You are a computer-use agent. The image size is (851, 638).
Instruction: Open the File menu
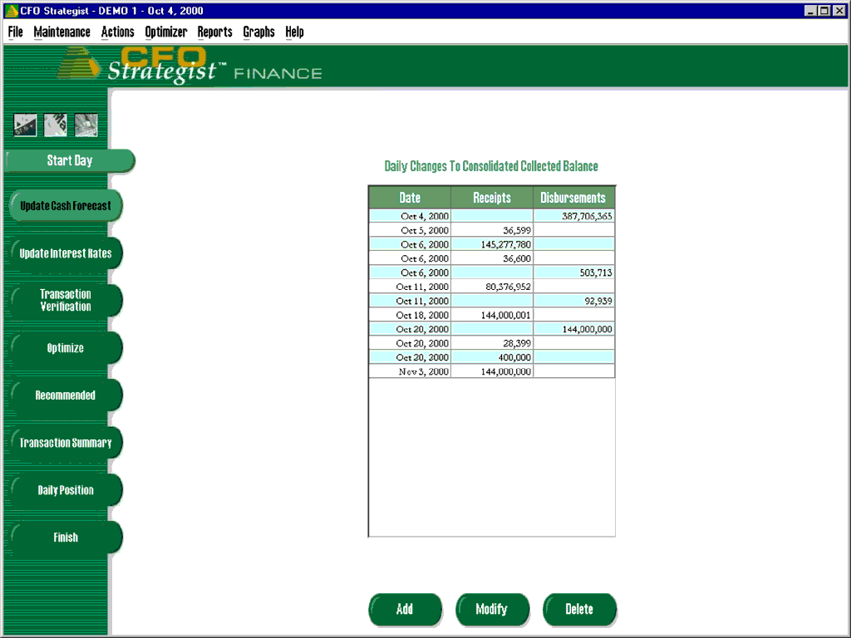pyautogui.click(x=16, y=32)
